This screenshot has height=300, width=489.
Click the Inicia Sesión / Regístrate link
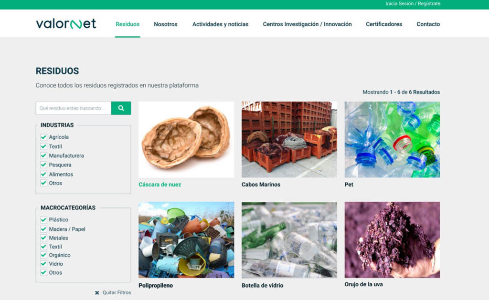(x=413, y=4)
